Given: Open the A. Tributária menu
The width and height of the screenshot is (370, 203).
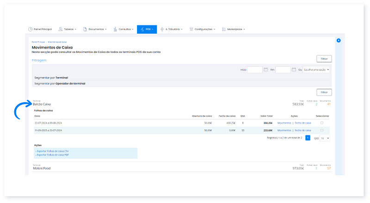Looking at the screenshot, I should [x=172, y=29].
